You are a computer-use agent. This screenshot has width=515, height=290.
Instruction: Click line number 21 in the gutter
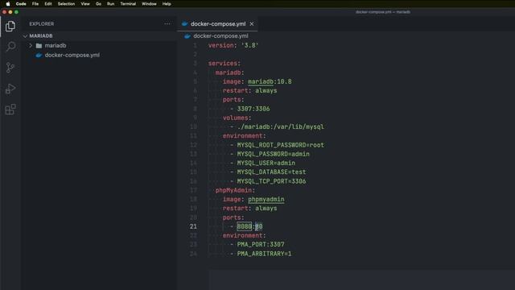point(193,226)
